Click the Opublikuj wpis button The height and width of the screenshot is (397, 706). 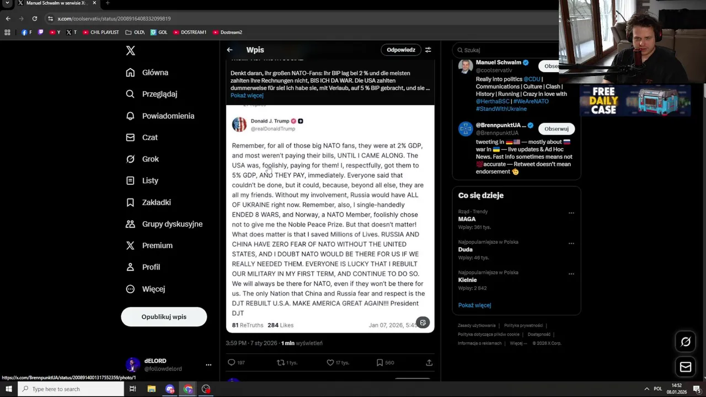click(164, 316)
